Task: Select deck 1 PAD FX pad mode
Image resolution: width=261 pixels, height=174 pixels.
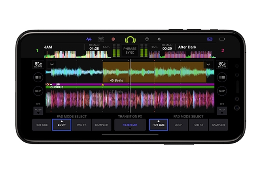Action: pos(82,125)
